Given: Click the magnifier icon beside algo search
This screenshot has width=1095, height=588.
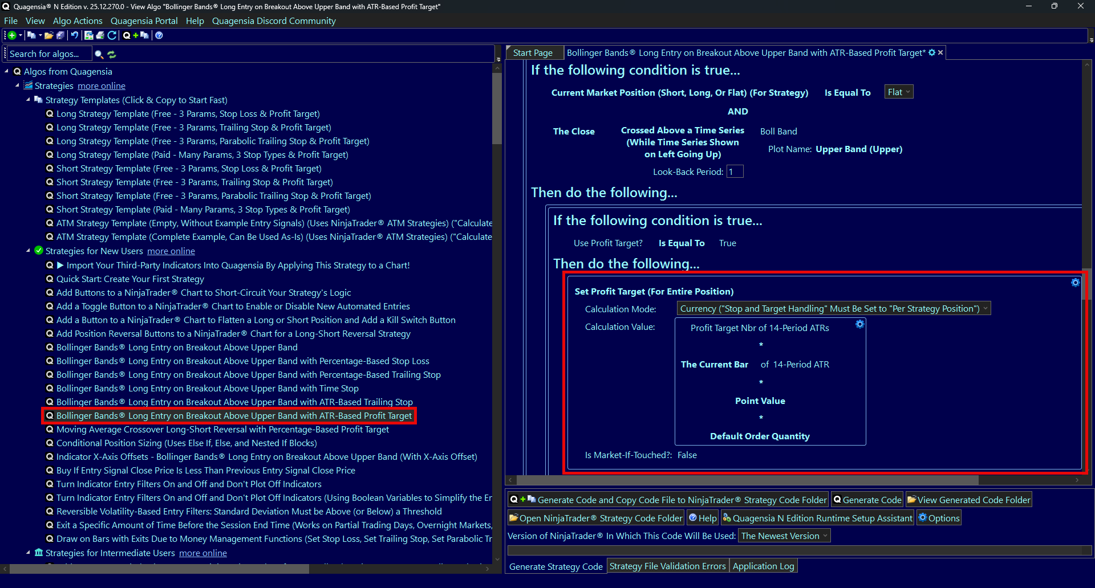Looking at the screenshot, I should tap(99, 55).
